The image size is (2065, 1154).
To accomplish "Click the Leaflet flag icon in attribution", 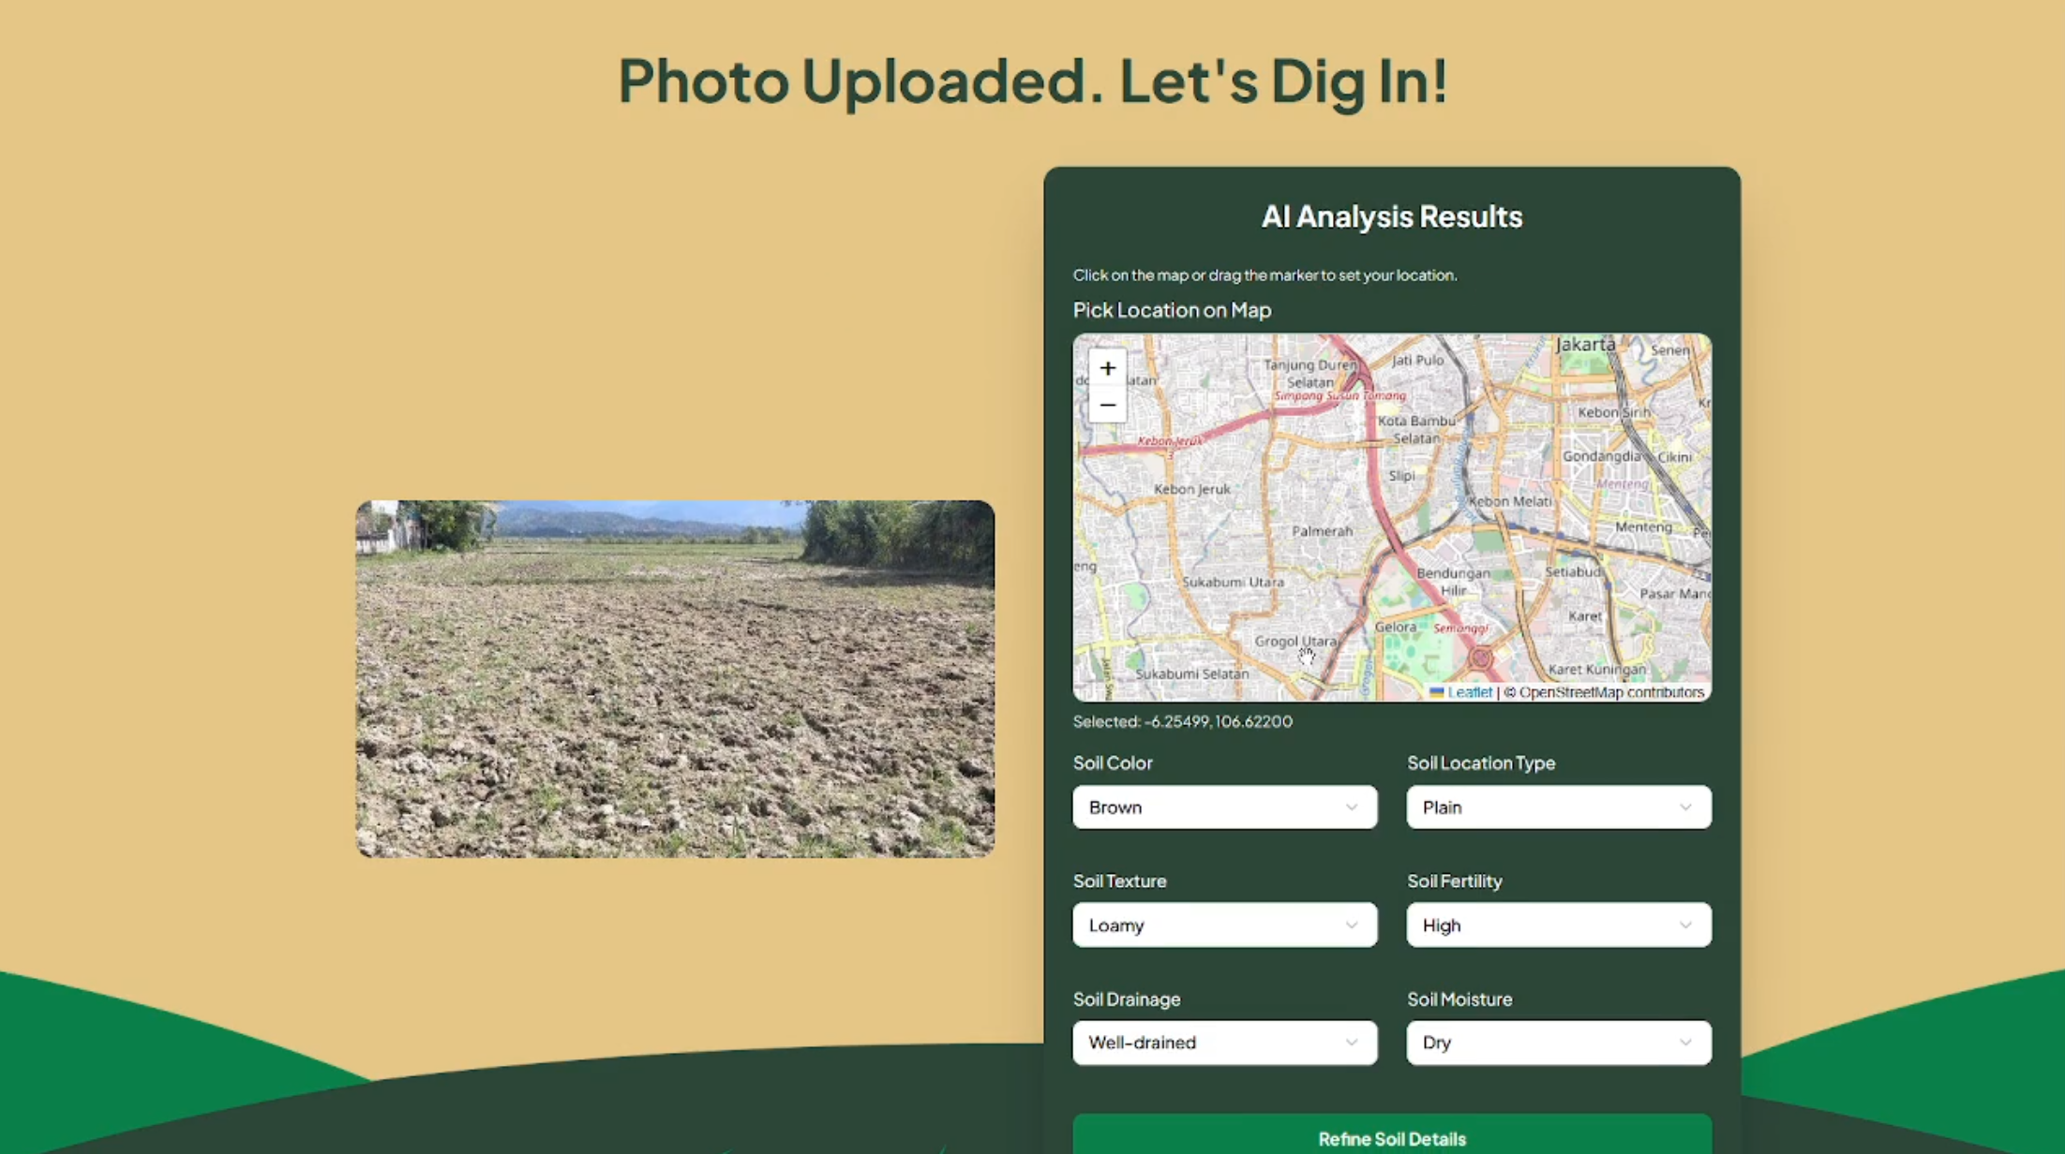I will pyautogui.click(x=1436, y=692).
